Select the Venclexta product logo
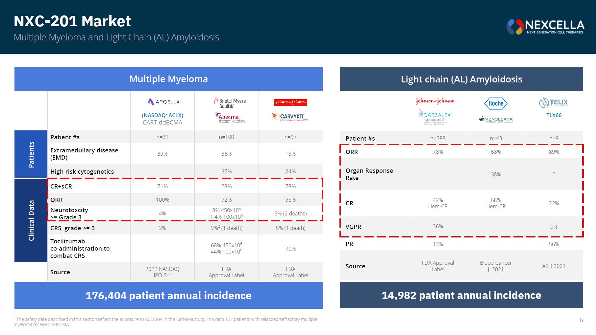 coord(496,119)
